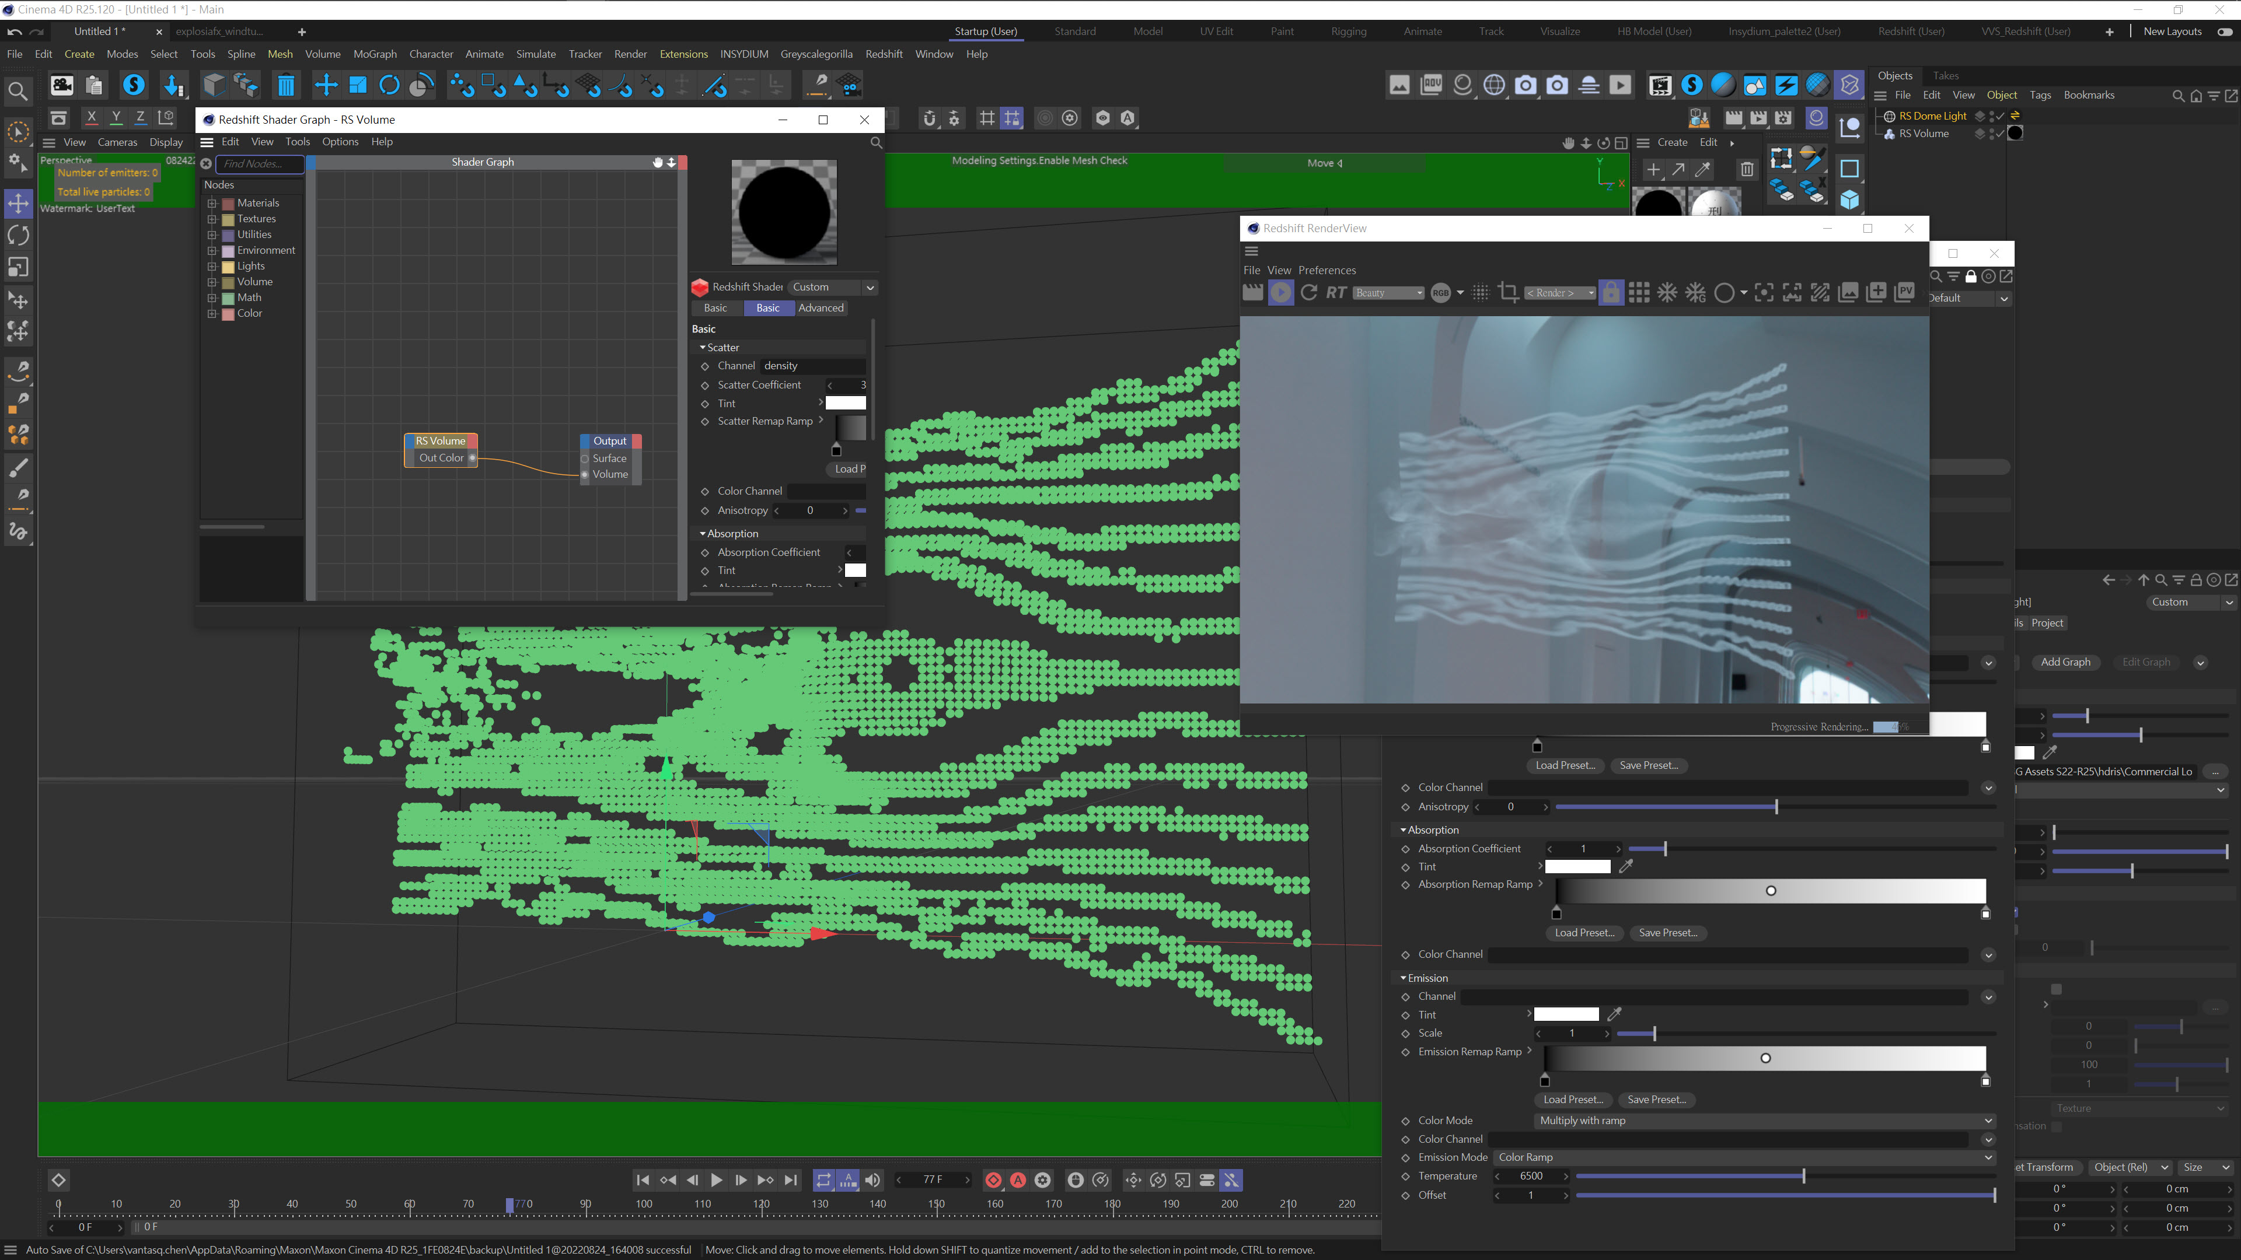Click the Add Graph button

pyautogui.click(x=2065, y=661)
